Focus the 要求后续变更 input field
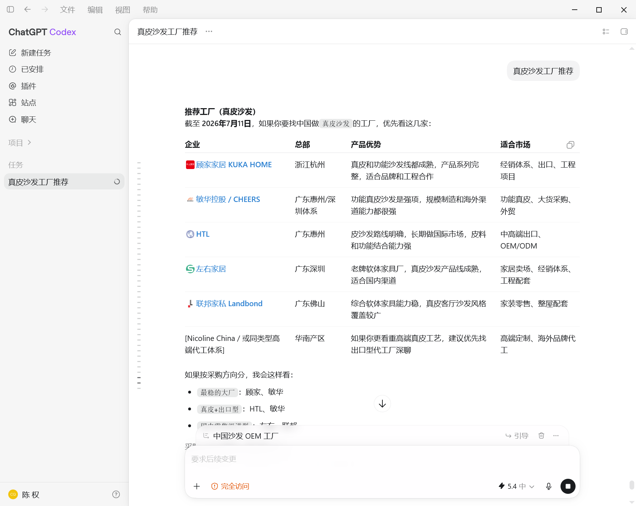Screen dimensions: 636x506 pos(382,459)
